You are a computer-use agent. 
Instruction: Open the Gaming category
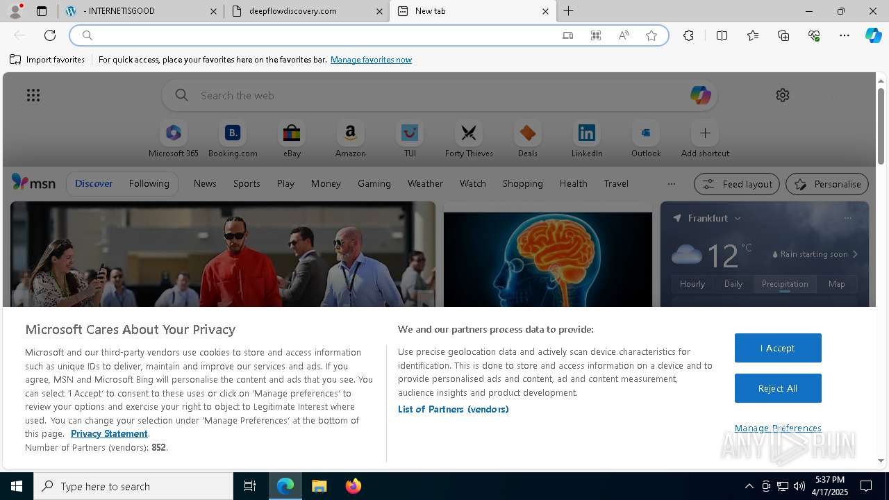point(374,183)
